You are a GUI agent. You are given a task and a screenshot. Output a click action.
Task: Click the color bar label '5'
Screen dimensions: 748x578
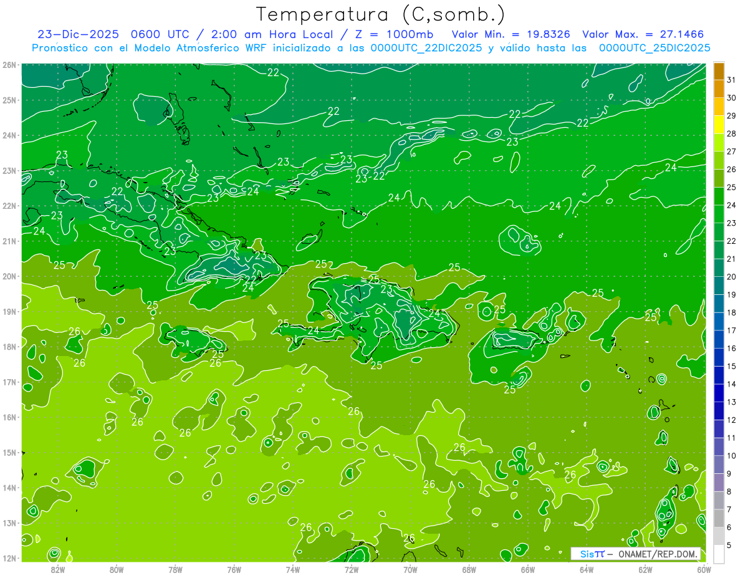730,545
